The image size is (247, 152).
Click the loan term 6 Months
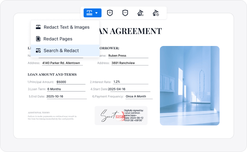(x=54, y=89)
